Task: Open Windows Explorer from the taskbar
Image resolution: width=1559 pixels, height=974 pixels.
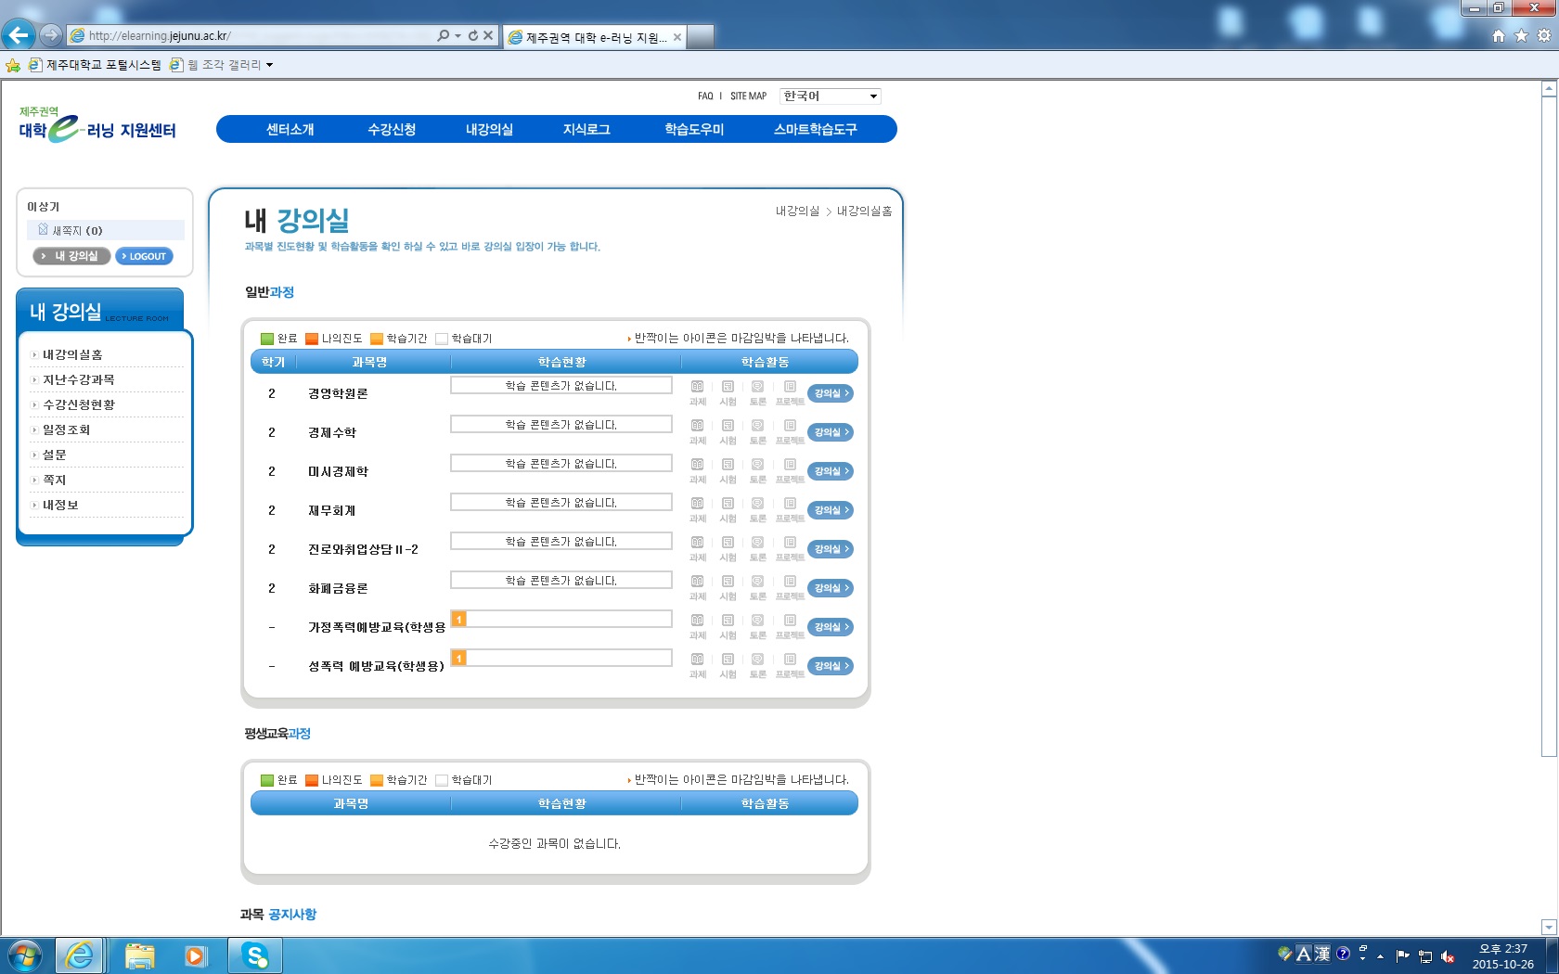Action: pyautogui.click(x=139, y=955)
